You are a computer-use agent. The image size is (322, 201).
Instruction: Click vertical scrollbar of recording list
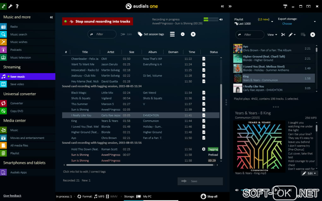pos(221,122)
